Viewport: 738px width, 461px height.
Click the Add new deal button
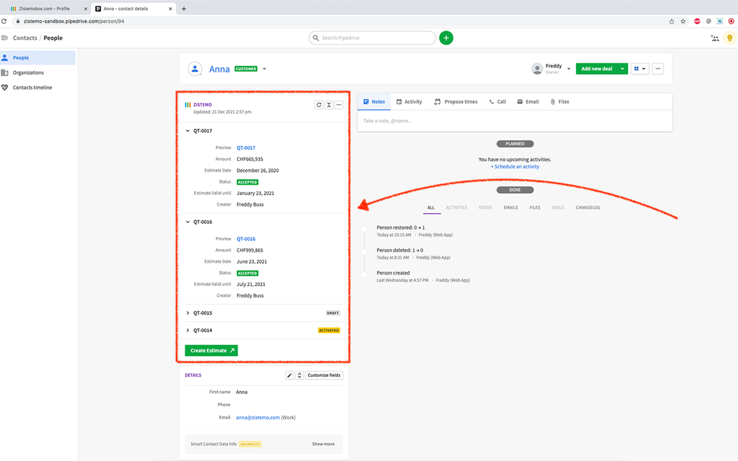597,69
